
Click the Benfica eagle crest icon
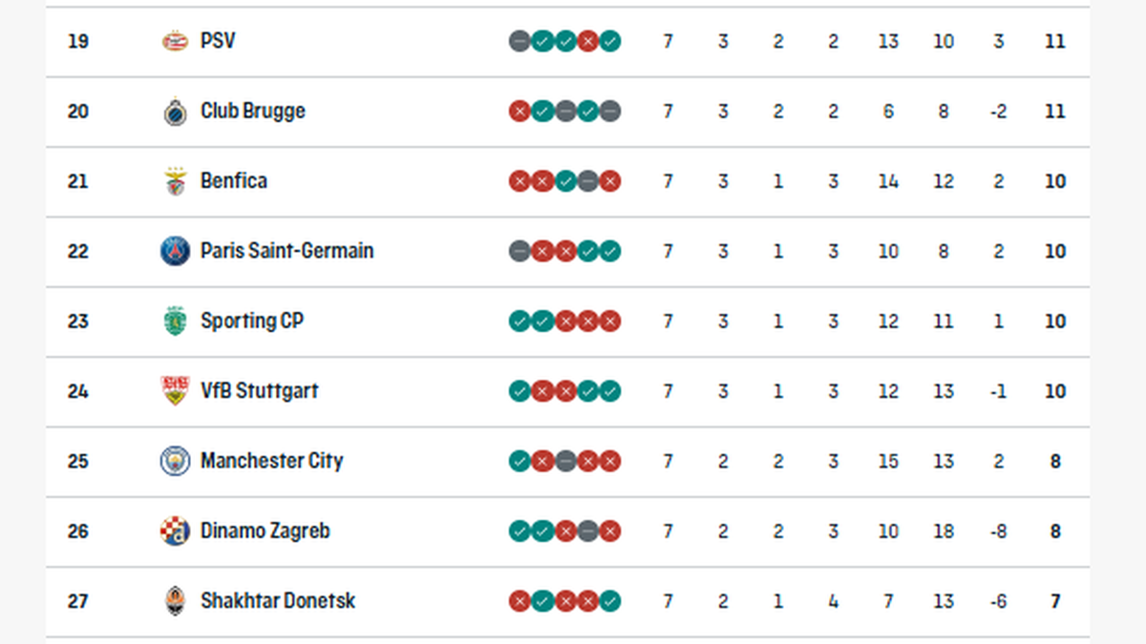(x=176, y=181)
